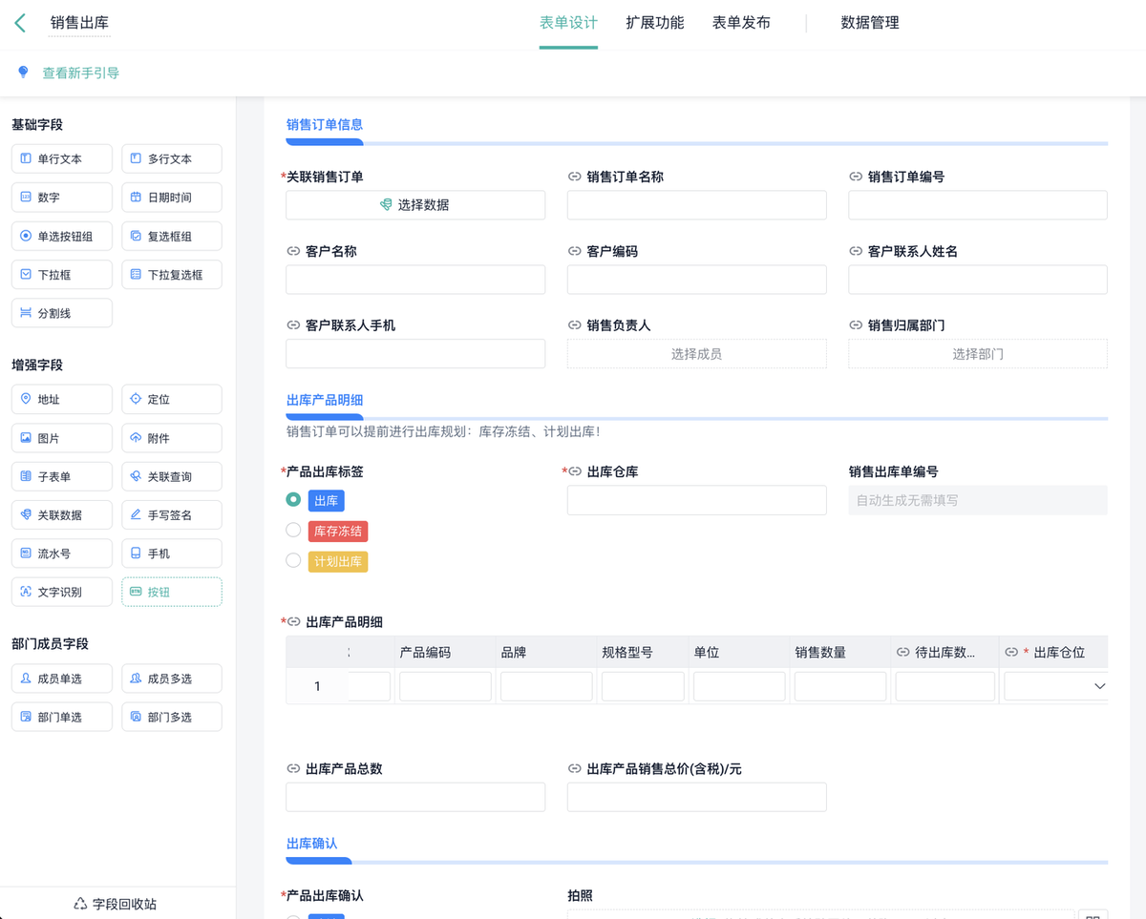The width and height of the screenshot is (1146, 919).
Task: Select the 手写签名 signature field
Action: point(172,514)
